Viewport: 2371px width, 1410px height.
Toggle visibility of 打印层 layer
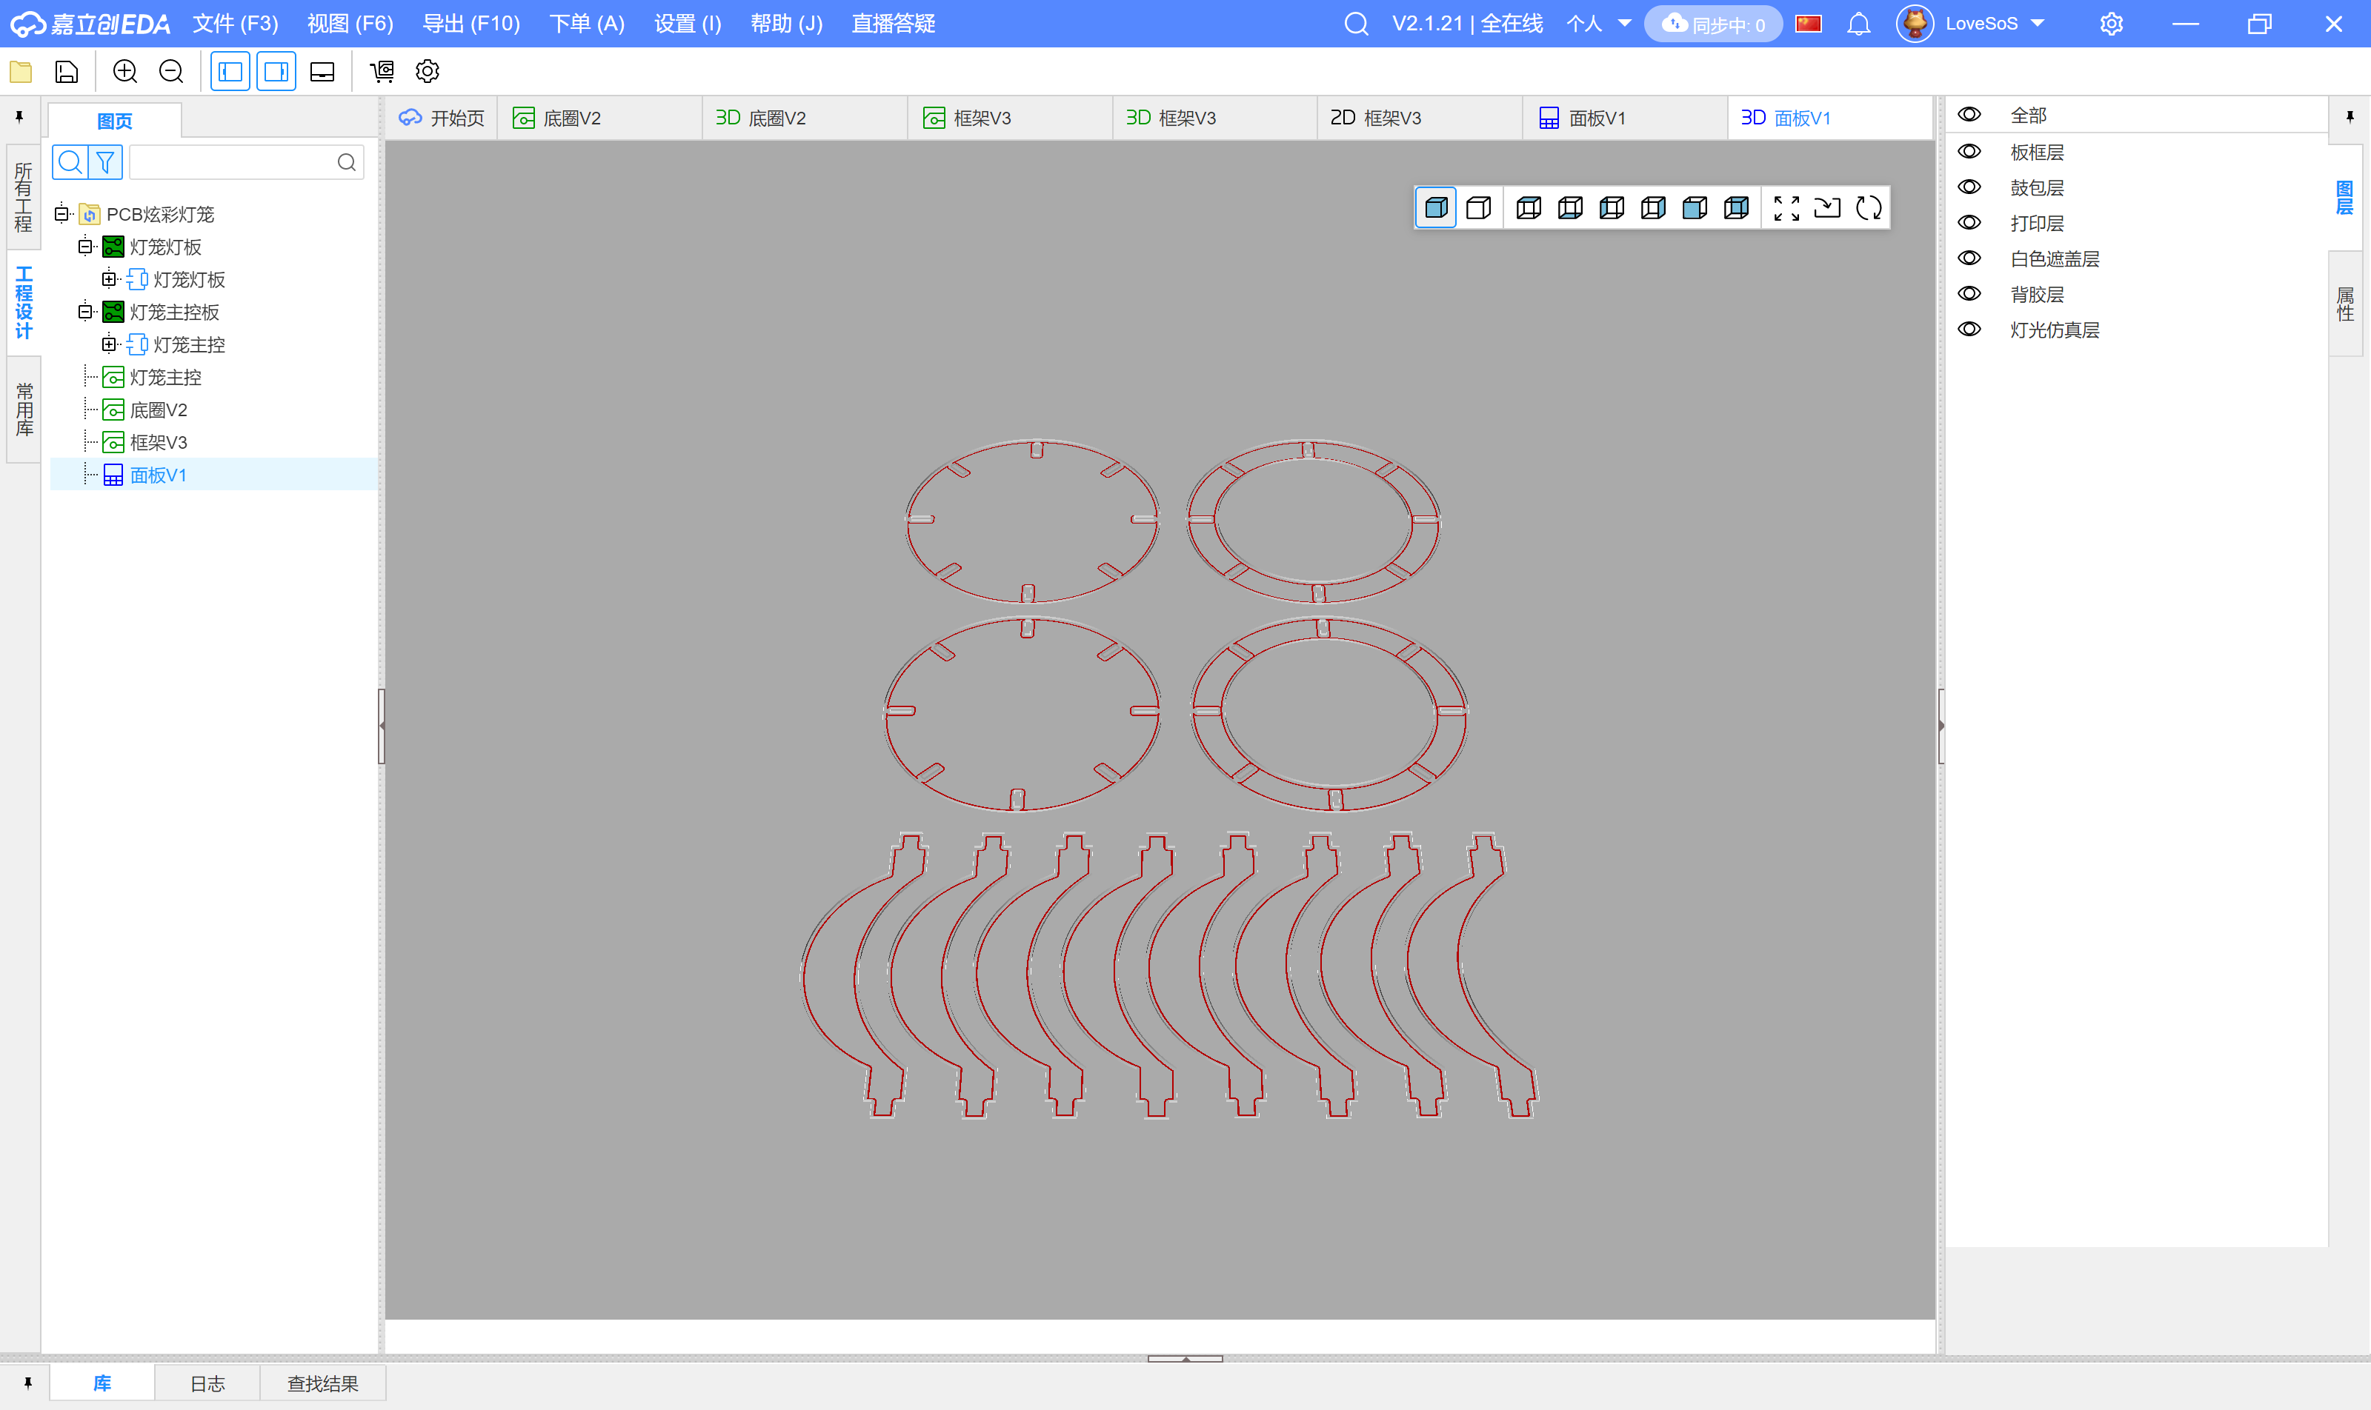pyautogui.click(x=1970, y=224)
